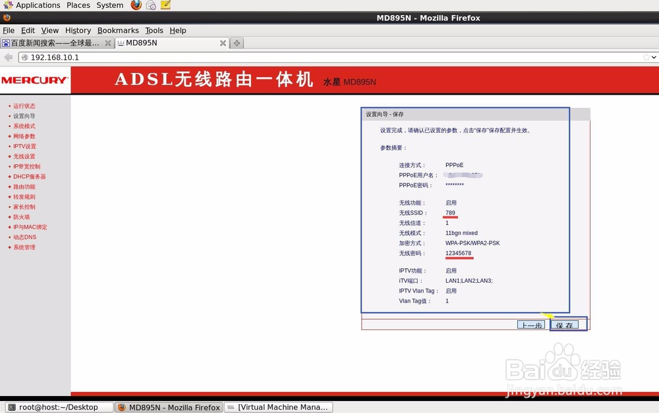Screen dimensions: 659x413
Task: Select 运行状态 in the router sidebar
Action: [24, 106]
